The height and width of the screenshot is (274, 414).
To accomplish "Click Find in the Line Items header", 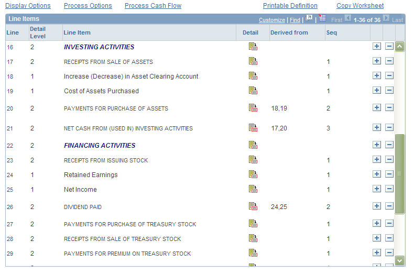I will coord(295,20).
